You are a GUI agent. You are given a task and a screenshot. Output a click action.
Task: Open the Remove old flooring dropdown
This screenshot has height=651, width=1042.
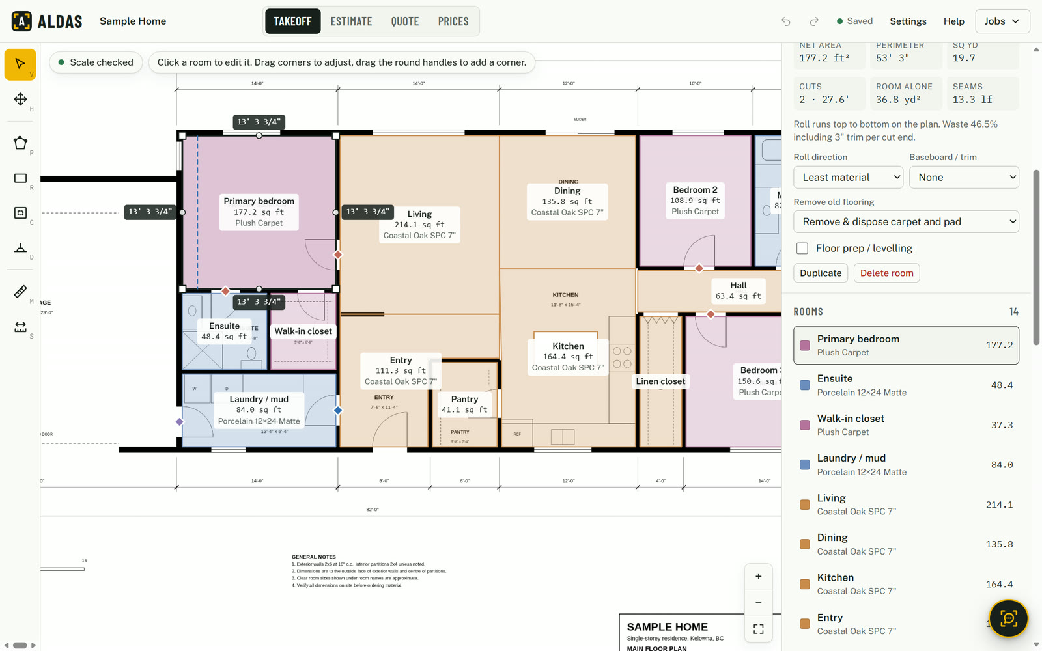coord(906,222)
